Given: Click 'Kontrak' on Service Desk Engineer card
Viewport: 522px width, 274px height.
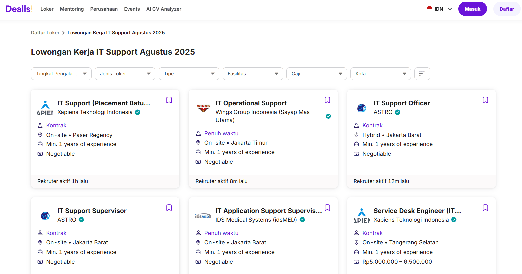Looking at the screenshot, I should tap(373, 233).
